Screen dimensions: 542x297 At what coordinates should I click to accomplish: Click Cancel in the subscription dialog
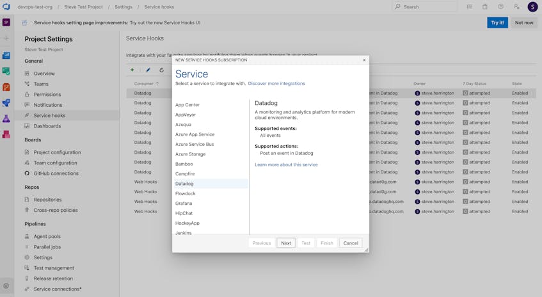pos(351,243)
